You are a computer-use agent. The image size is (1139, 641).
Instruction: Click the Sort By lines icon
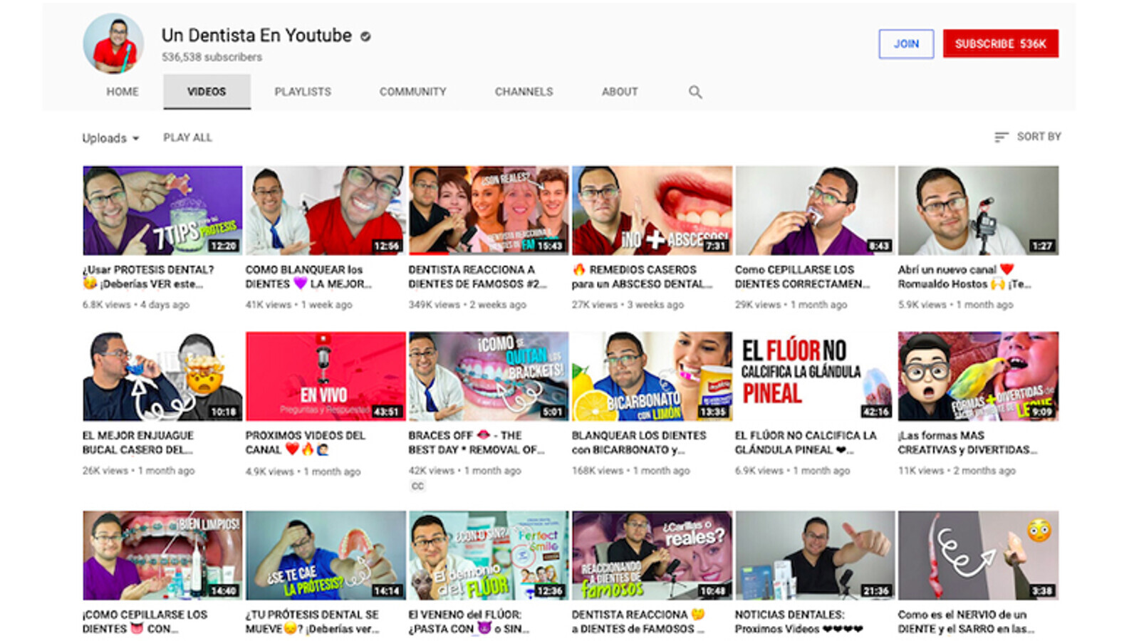point(1001,137)
